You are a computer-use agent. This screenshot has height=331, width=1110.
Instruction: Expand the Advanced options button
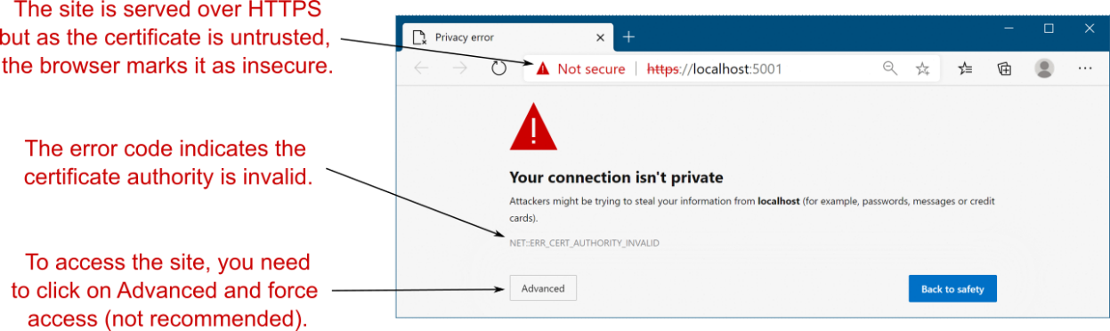click(x=543, y=288)
